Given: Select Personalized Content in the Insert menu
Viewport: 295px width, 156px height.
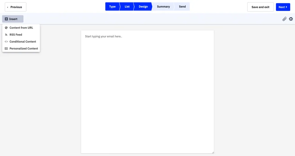Looking at the screenshot, I should [24, 48].
